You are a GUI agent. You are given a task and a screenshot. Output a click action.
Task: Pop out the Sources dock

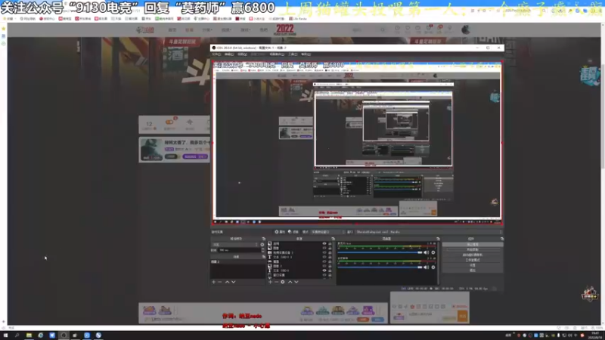[x=333, y=239]
